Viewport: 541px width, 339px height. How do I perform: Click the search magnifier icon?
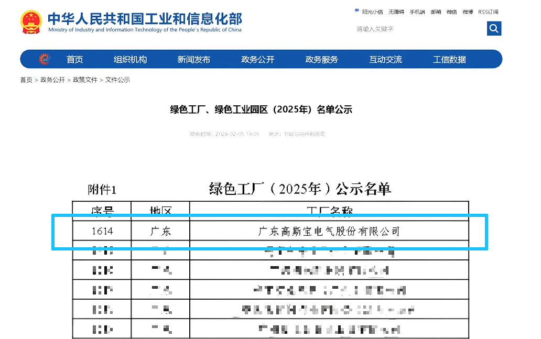493,28
